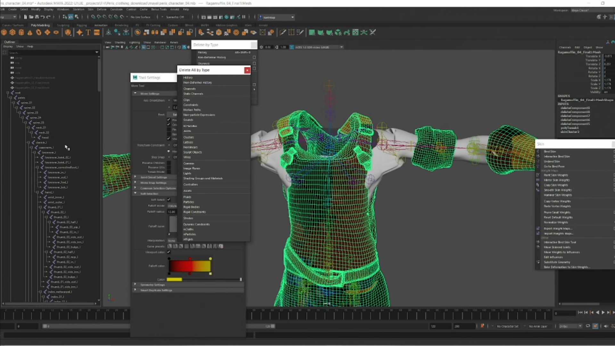Create a polygon torus from the shelf

coord(38,32)
